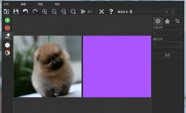Switch to the star effects tab
The image size is (186, 113).
[x=167, y=21]
